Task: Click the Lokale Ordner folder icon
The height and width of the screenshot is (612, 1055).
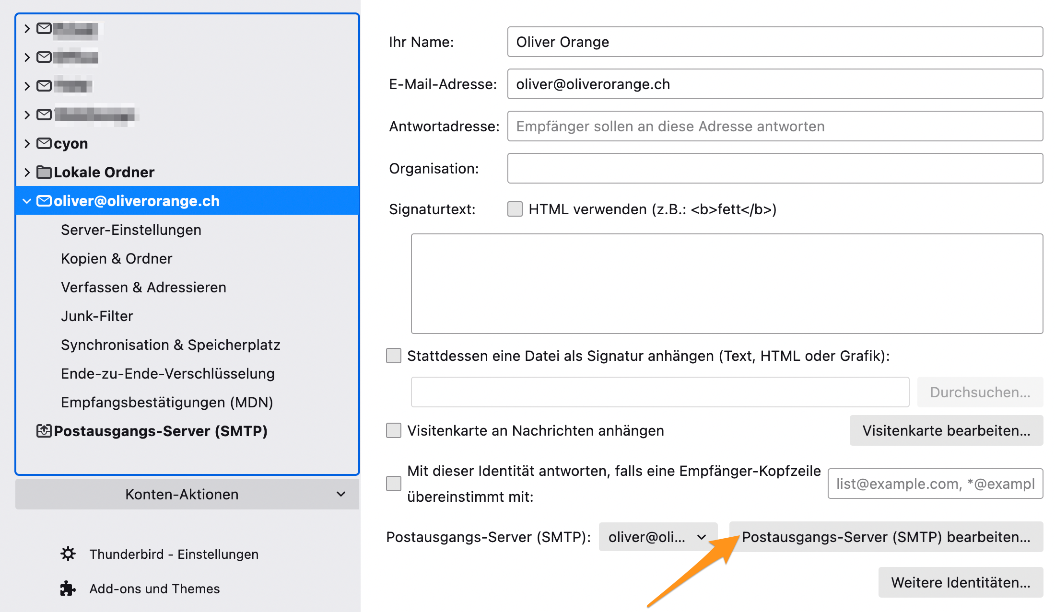Action: point(44,172)
